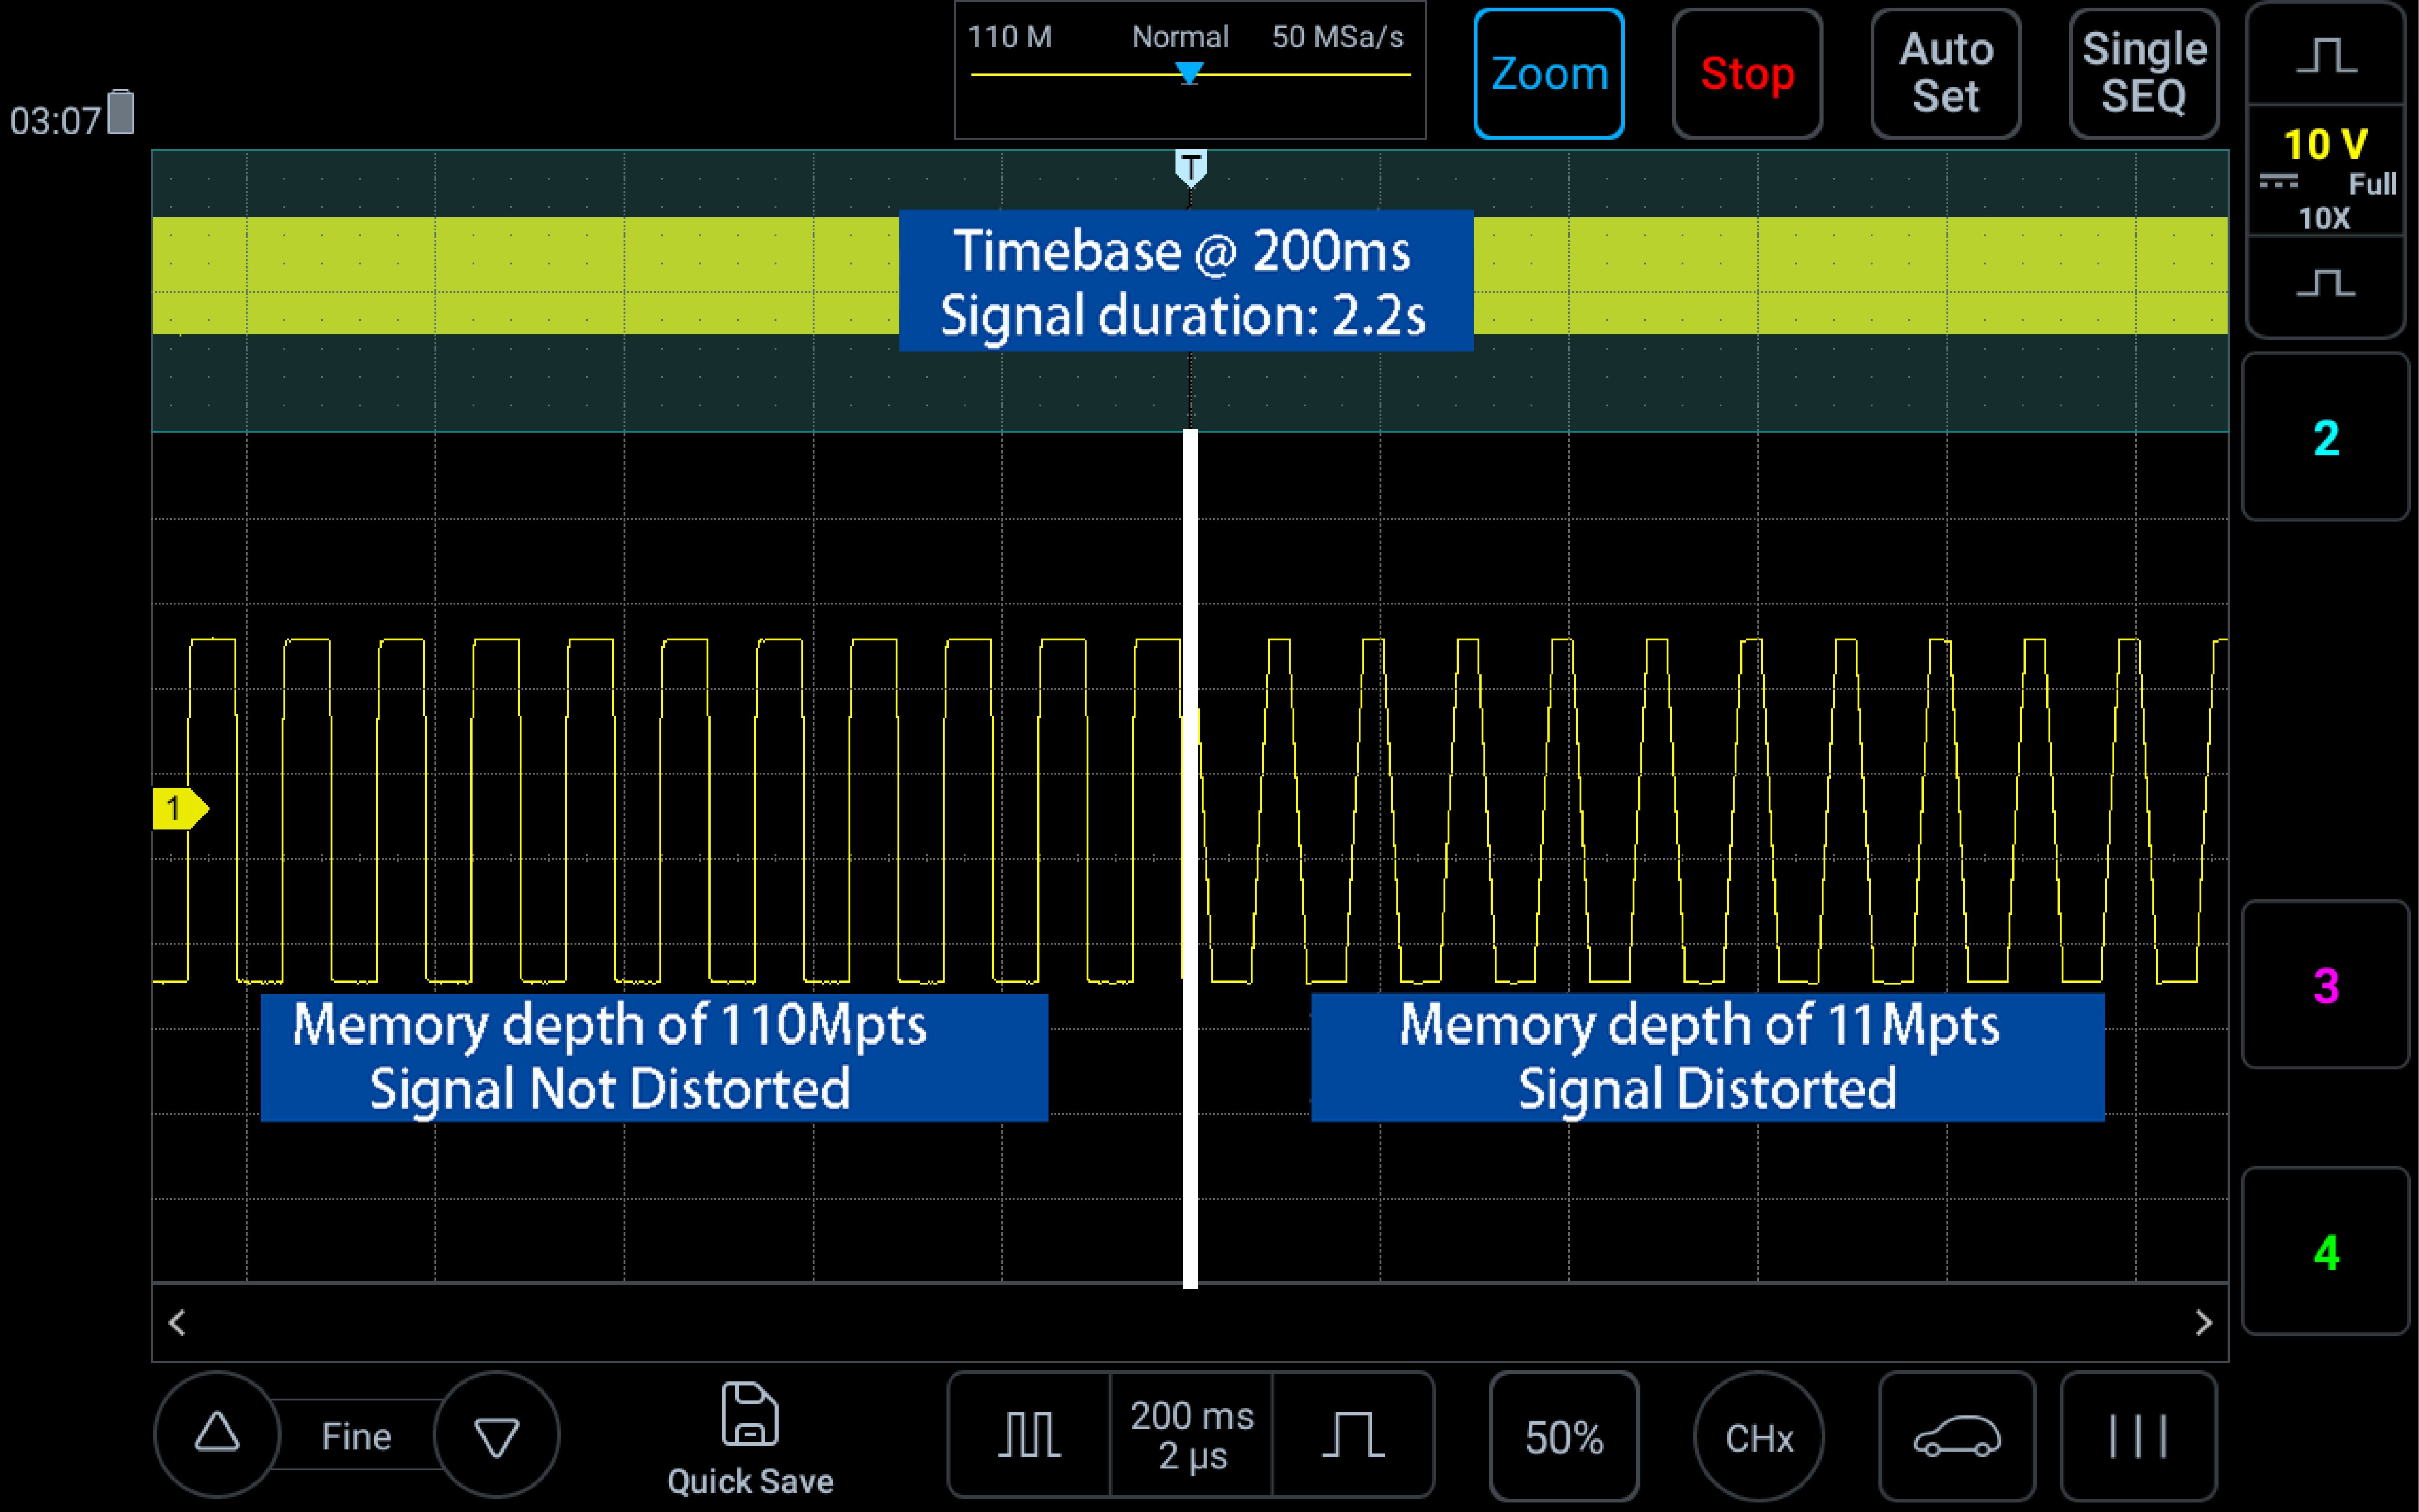The height and width of the screenshot is (1512, 2419).
Task: Click the left scroll arrow below the waveform
Action: pyautogui.click(x=178, y=1323)
